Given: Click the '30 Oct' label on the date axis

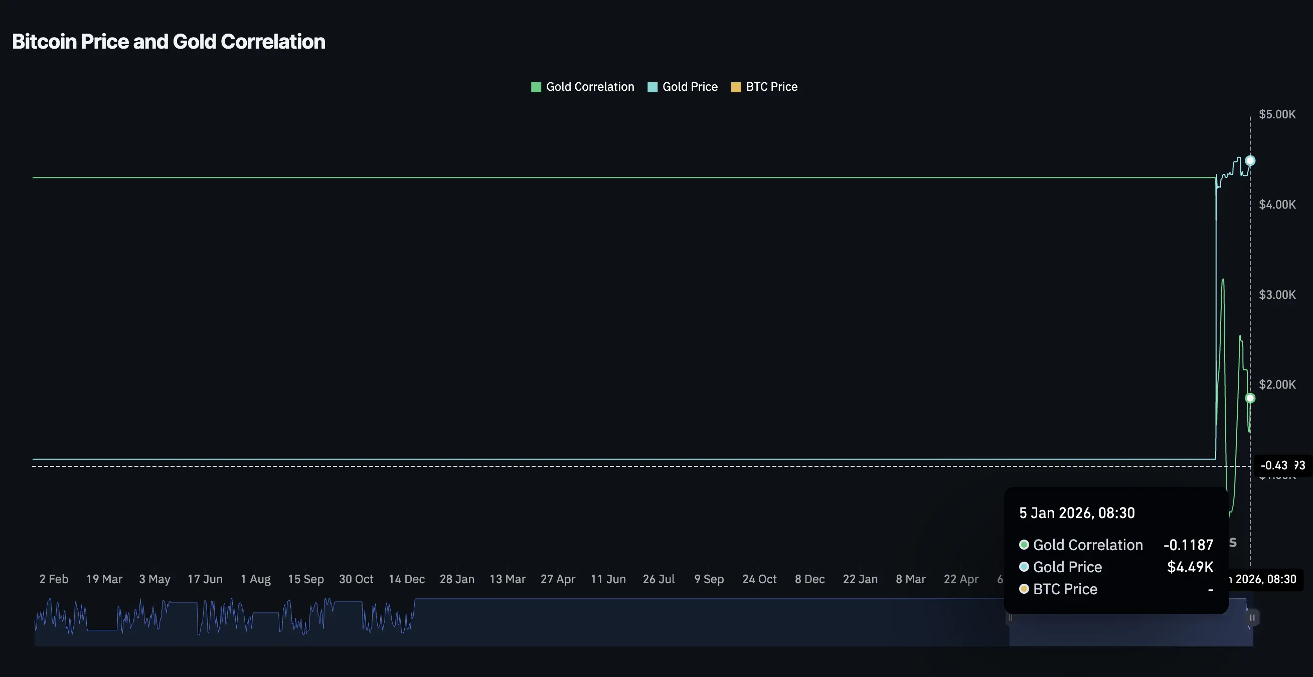Looking at the screenshot, I should [x=356, y=579].
